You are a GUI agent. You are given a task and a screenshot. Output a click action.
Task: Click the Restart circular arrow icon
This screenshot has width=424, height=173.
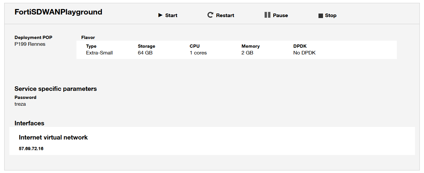click(x=210, y=15)
